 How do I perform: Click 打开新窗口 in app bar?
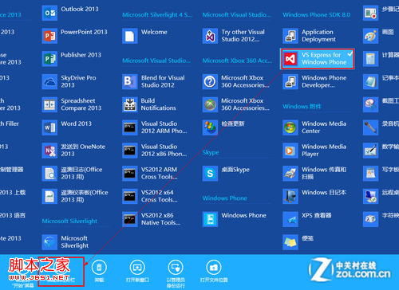tap(137, 271)
